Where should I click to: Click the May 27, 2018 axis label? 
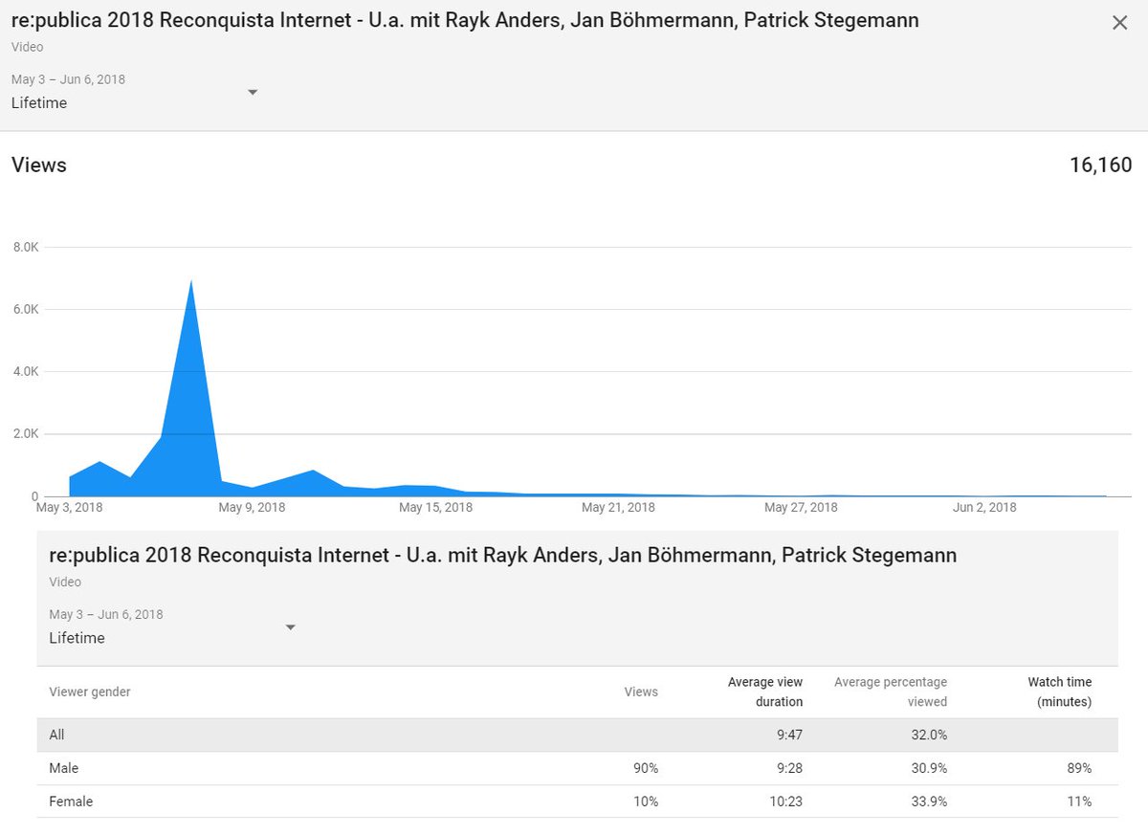pos(801,507)
